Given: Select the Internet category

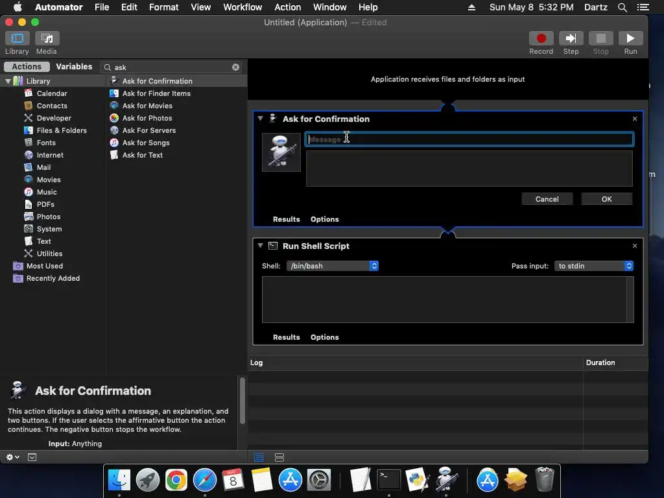Looking at the screenshot, I should pos(49,154).
